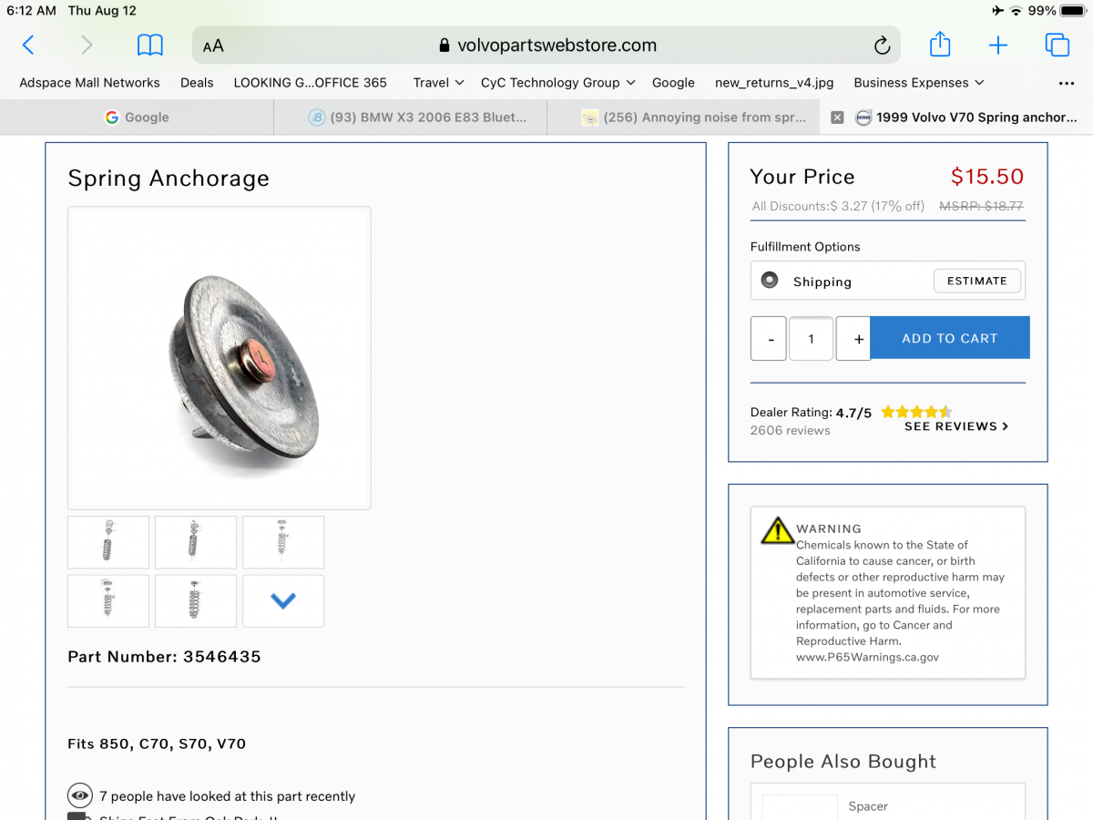This screenshot has height=820, width=1093.
Task: Reload the page with the refresh icon
Action: [x=881, y=46]
